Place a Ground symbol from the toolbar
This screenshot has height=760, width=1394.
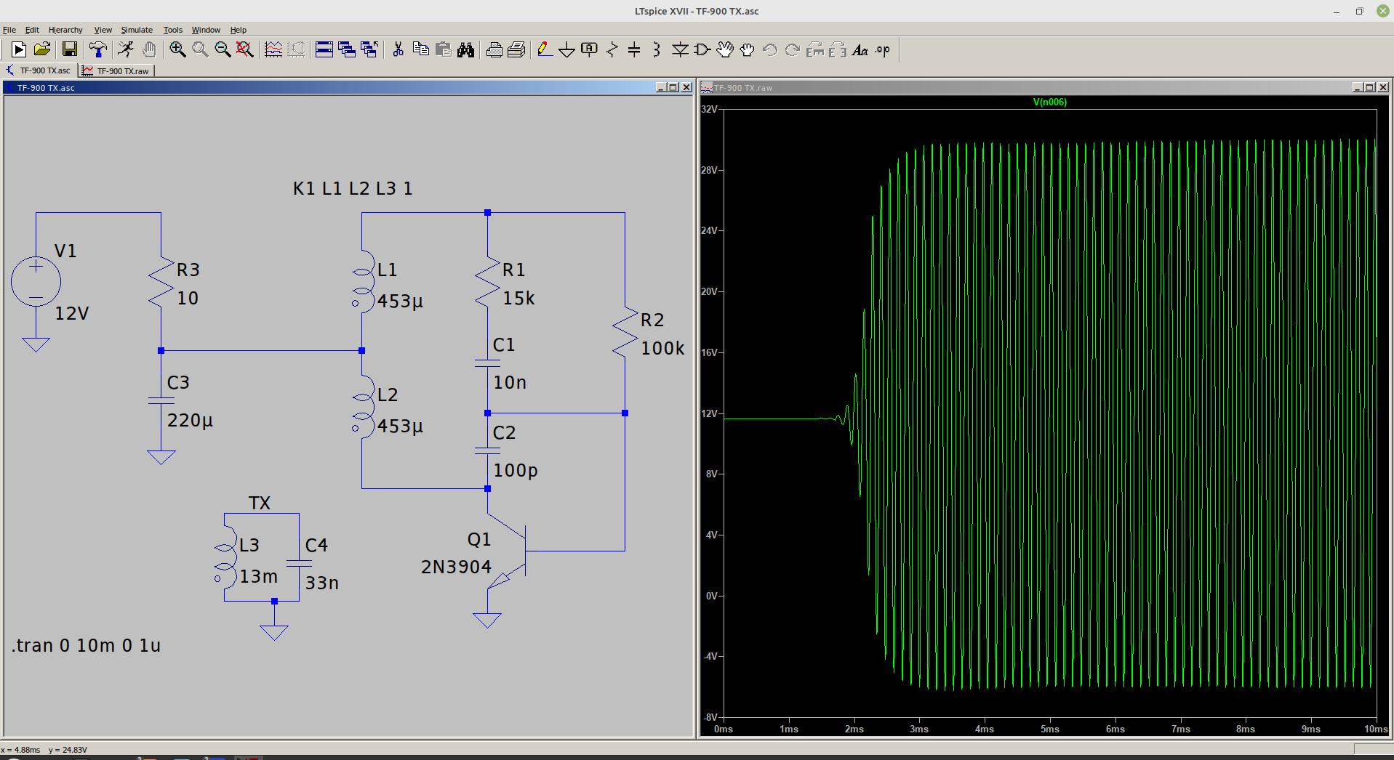[x=567, y=49]
